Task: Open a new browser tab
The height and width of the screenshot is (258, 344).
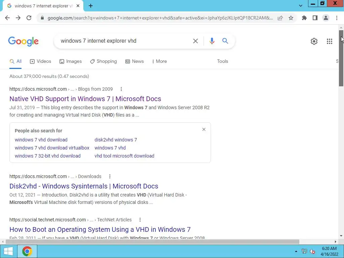Action: 91,6
